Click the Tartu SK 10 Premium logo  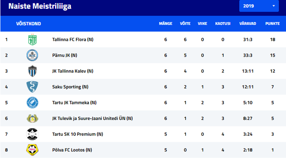[32, 134]
